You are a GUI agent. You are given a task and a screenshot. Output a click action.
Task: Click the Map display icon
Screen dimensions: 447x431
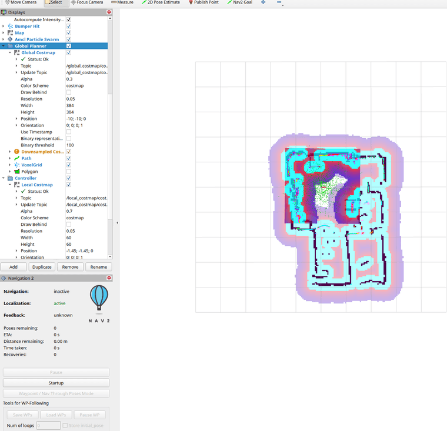pos(10,33)
